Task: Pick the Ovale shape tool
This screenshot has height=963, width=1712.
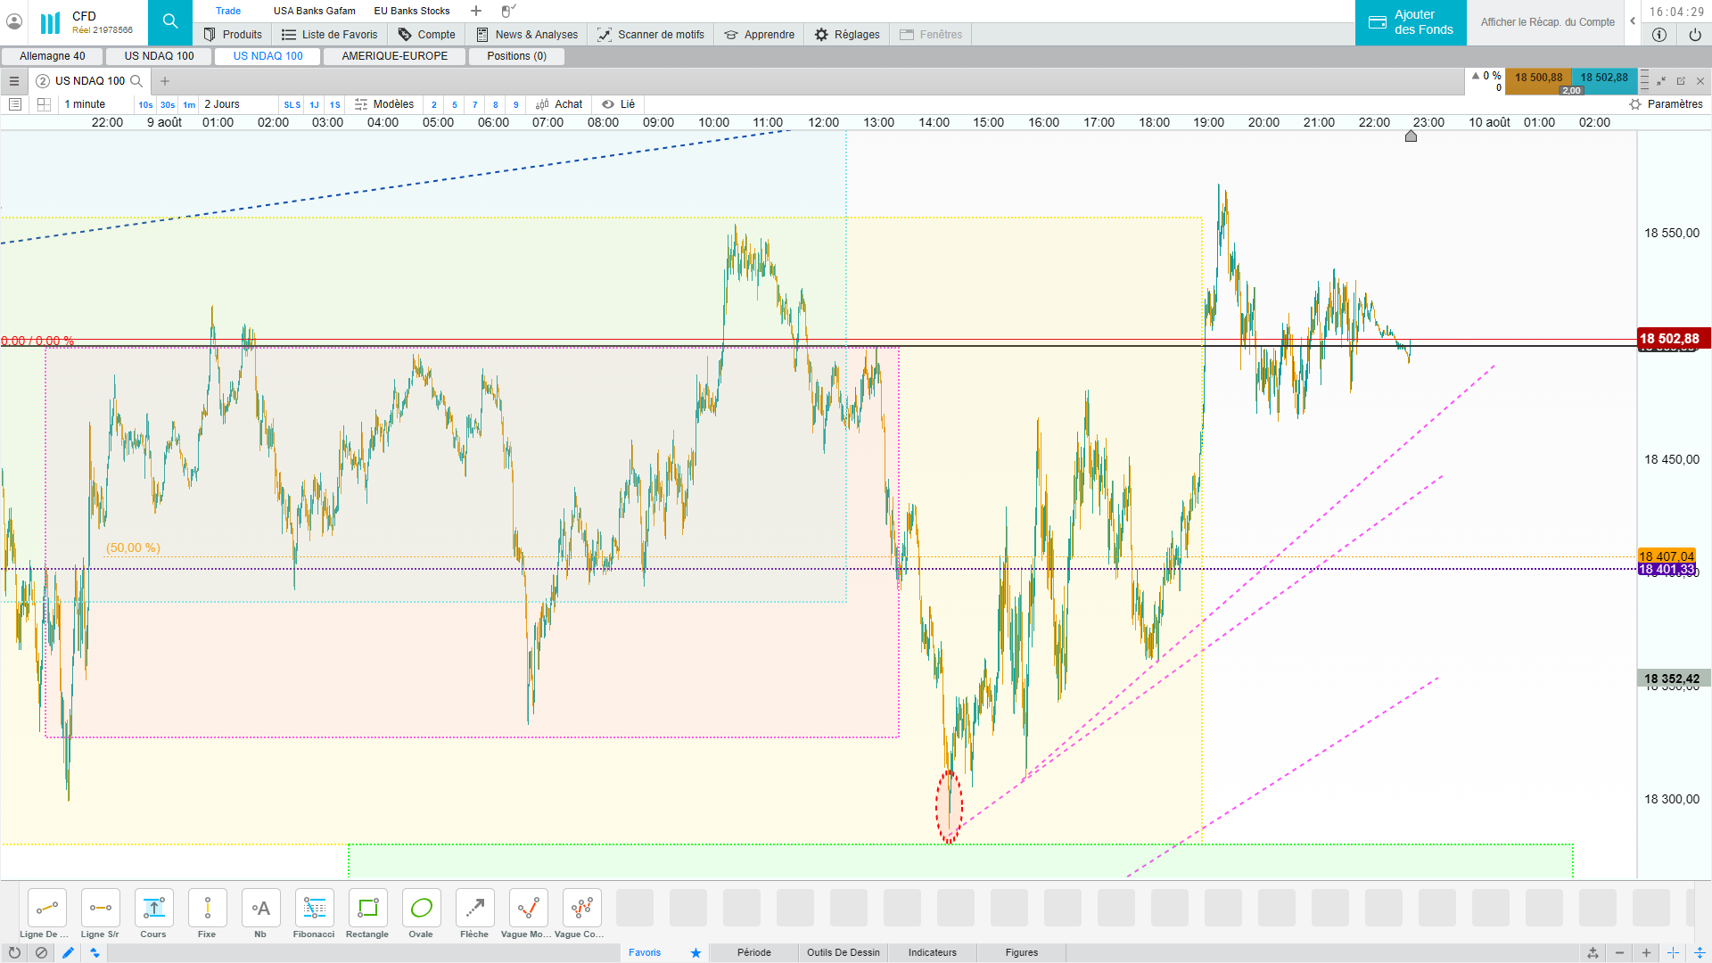Action: (421, 909)
